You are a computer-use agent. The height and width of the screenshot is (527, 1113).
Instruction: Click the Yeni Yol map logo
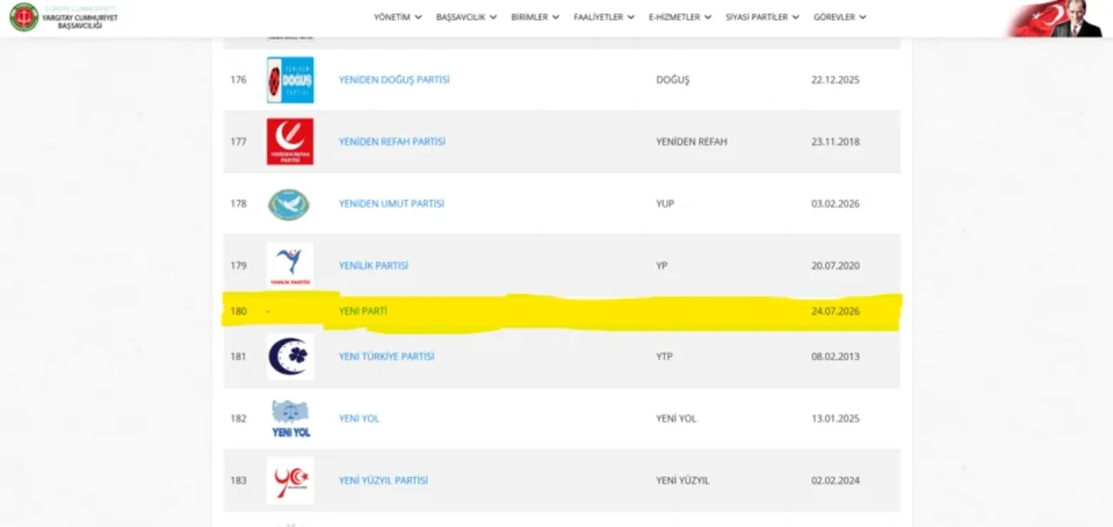click(290, 418)
